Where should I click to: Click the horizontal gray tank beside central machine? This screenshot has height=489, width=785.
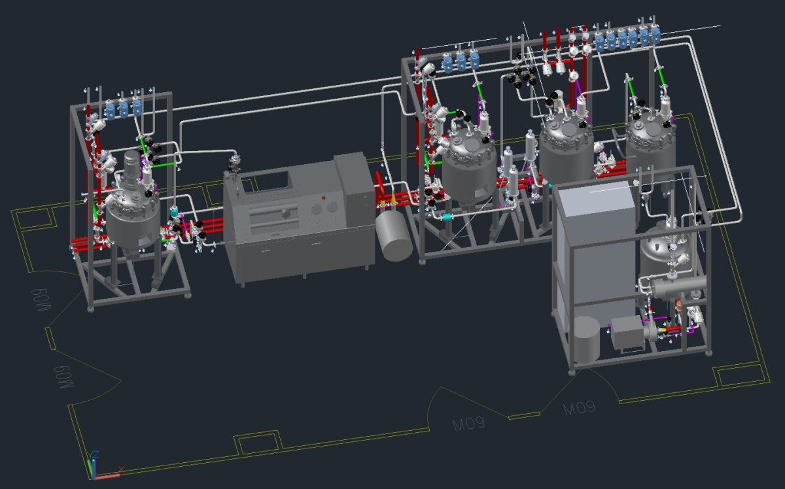pyautogui.click(x=394, y=234)
